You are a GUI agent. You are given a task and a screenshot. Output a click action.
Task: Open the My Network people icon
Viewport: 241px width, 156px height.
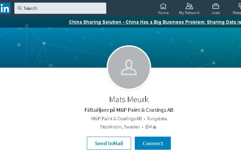click(189, 6)
